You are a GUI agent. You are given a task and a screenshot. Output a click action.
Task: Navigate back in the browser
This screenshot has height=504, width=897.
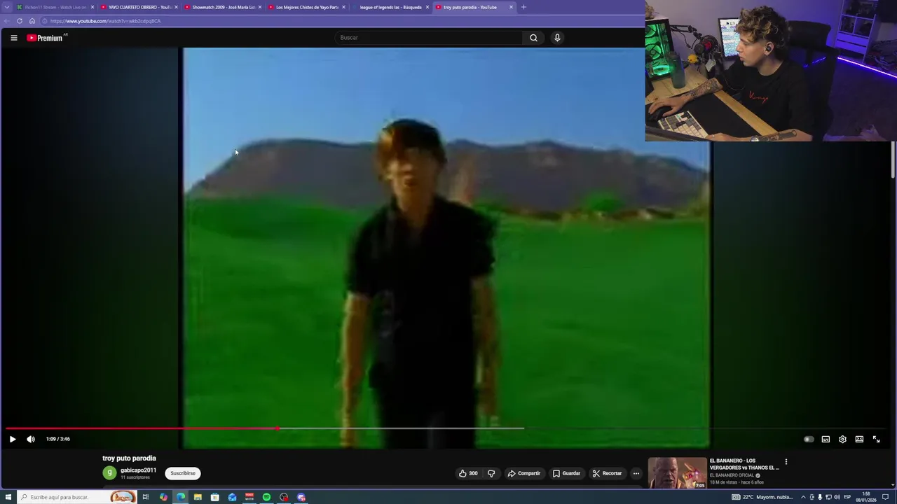pyautogui.click(x=7, y=21)
